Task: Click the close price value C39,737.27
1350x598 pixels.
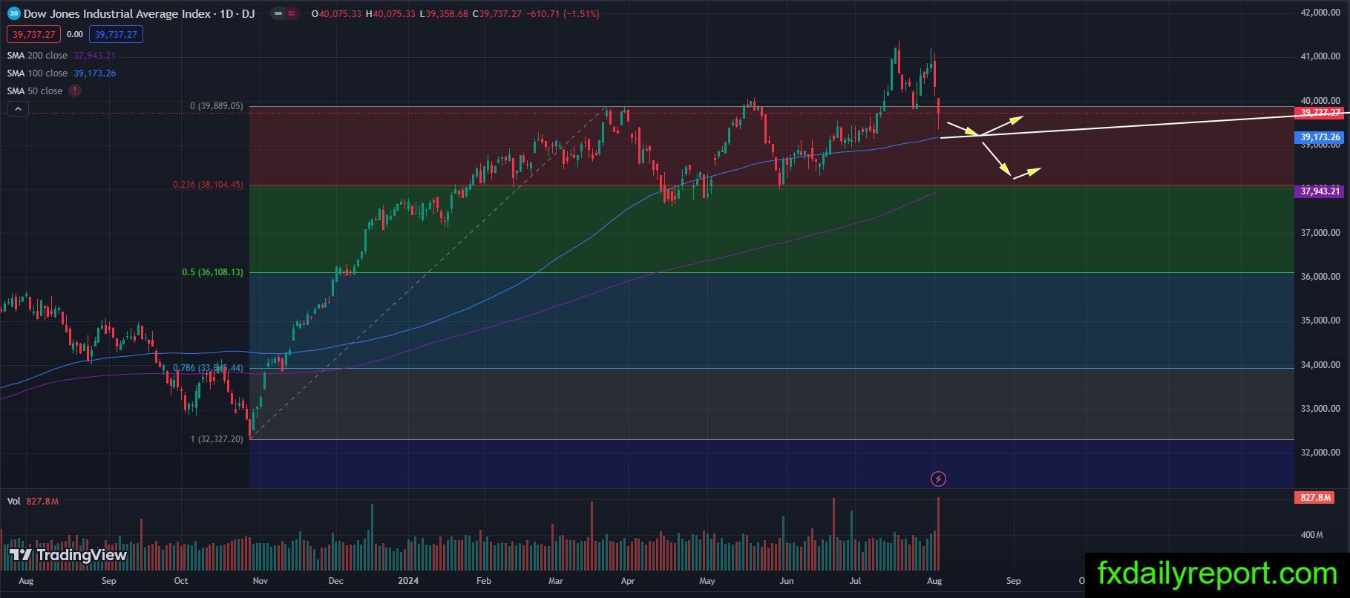Action: [x=497, y=13]
